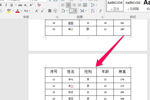This screenshot has height=100, width=150.
Task: Open font color dropdown arrow
Action: pos(21,11)
